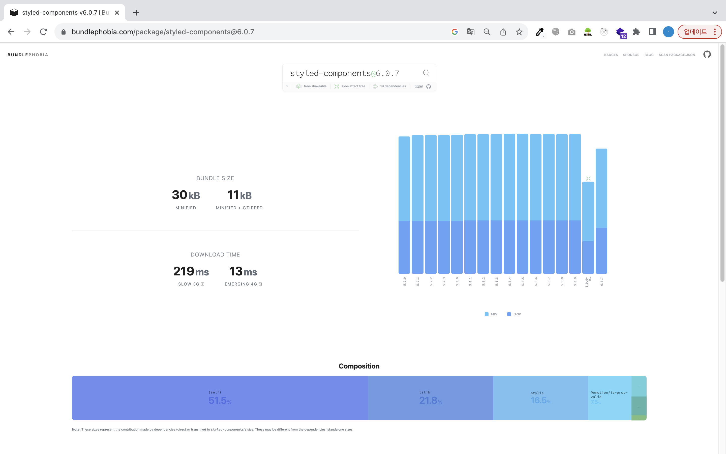Click the BUNDLEPHOBIA logo
Viewport: 726px width, 454px height.
click(x=27, y=55)
